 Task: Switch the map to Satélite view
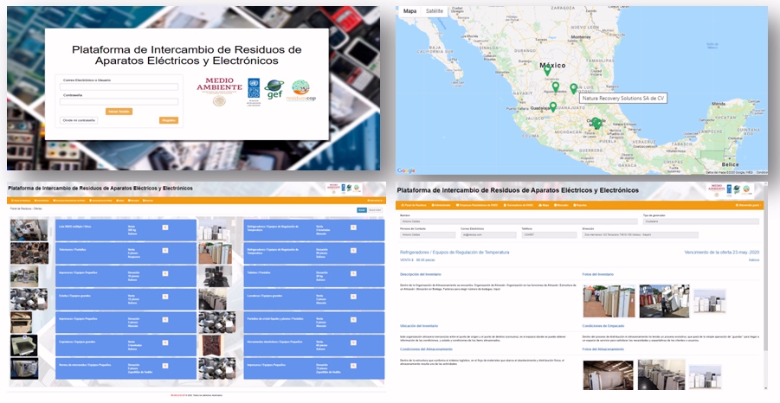click(x=435, y=11)
